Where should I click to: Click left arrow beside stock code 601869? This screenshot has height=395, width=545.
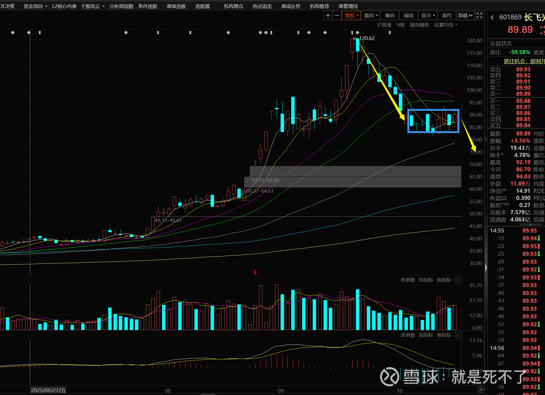click(x=492, y=17)
